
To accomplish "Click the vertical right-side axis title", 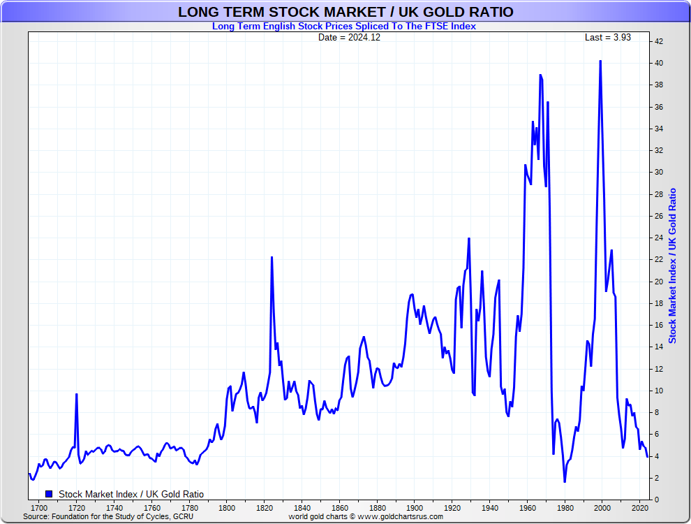I will [673, 265].
